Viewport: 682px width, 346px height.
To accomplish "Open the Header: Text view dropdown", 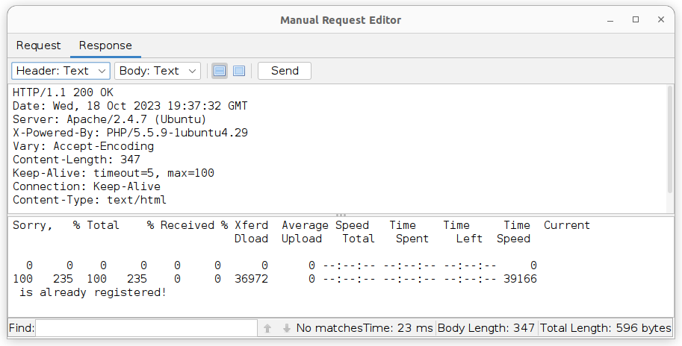I will [x=61, y=71].
